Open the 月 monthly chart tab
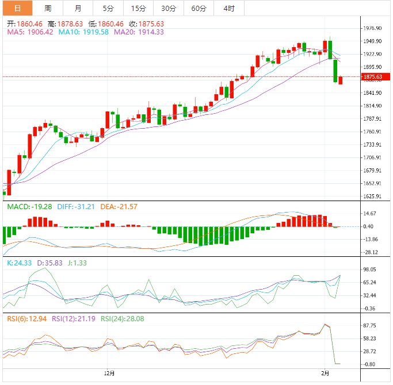 78,8
